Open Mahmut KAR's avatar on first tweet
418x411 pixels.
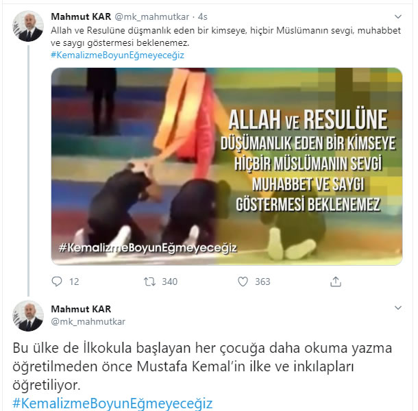pyautogui.click(x=28, y=26)
